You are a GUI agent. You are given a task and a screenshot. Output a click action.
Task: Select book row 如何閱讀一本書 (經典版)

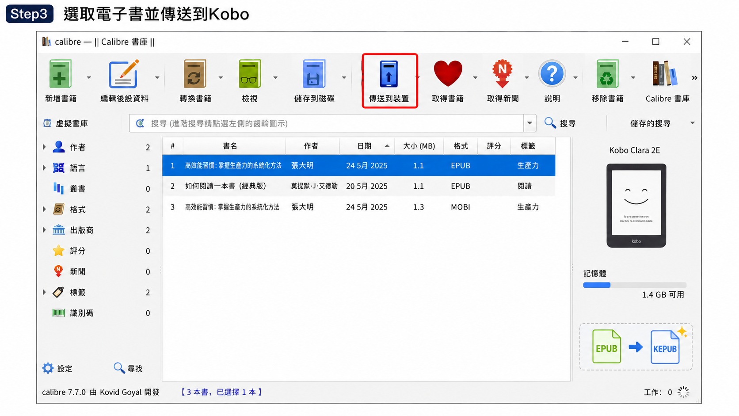click(358, 186)
